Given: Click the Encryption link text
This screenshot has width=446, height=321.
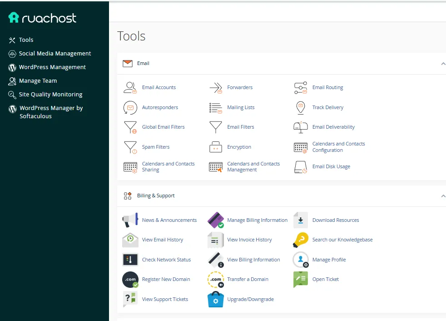Looking at the screenshot, I should (x=239, y=147).
